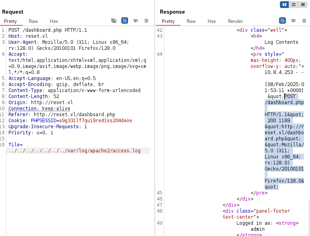Image resolution: width=310 pixels, height=236 pixels.
Task: Toggle hide non-printable characters in Request
Action: (x=114, y=21)
